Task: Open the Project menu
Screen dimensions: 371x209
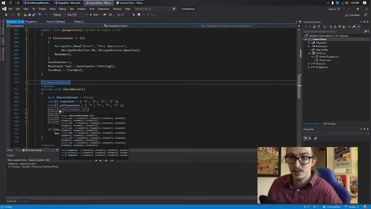Action: (x=42, y=9)
